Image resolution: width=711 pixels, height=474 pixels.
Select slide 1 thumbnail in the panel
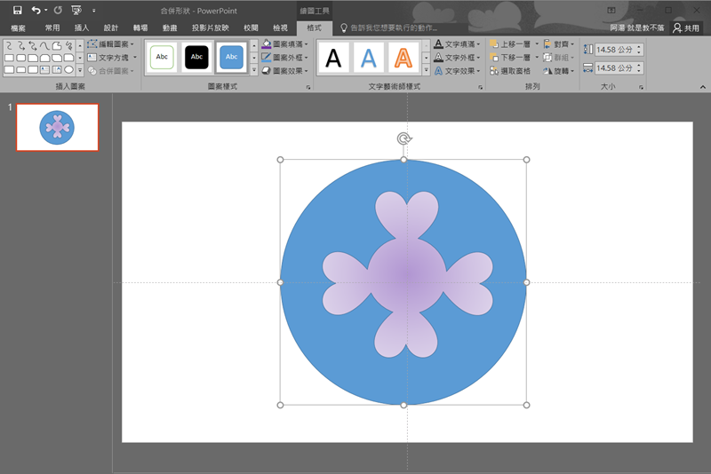pos(57,128)
